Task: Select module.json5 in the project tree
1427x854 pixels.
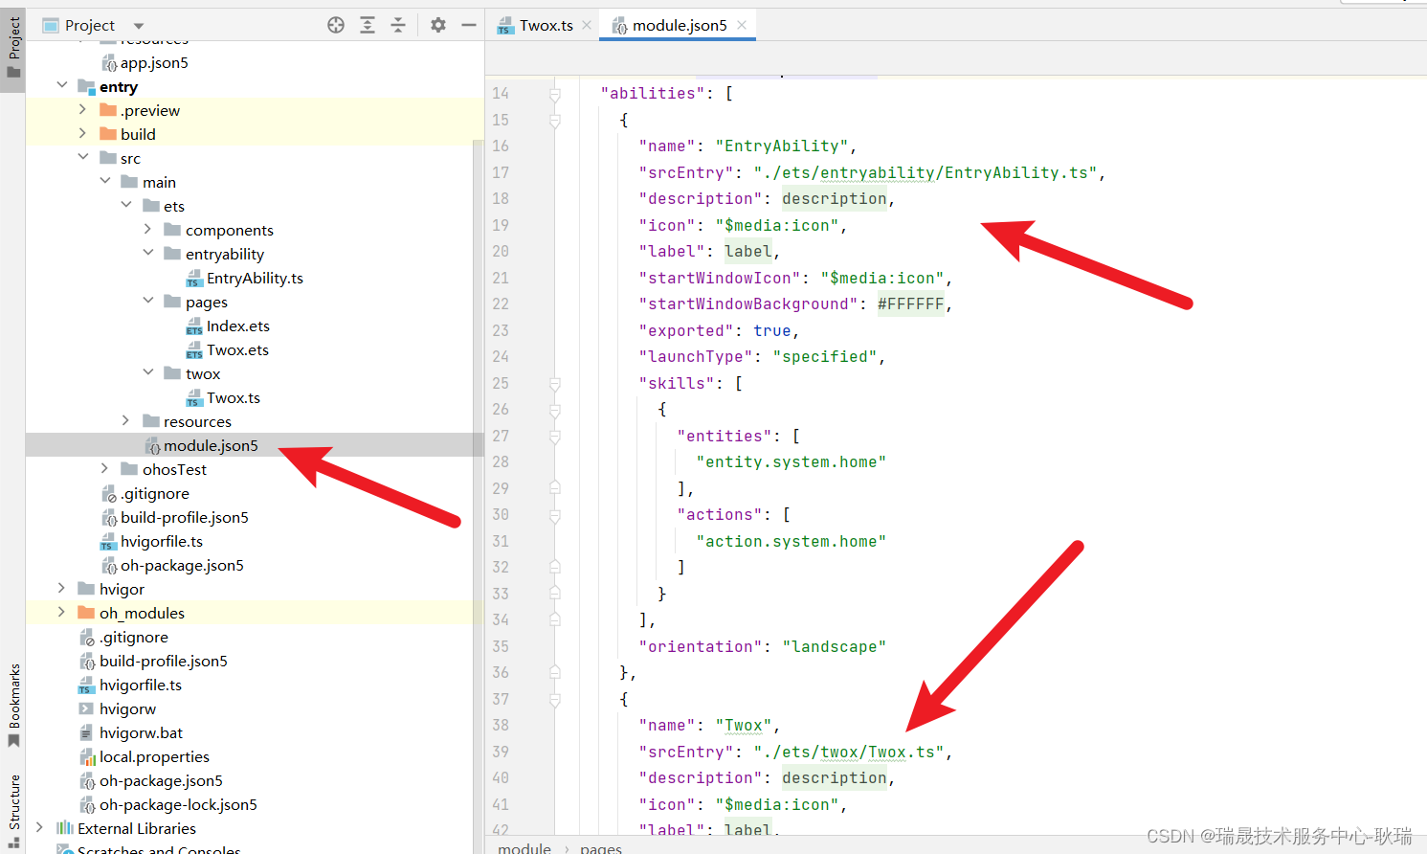Action: coord(211,446)
